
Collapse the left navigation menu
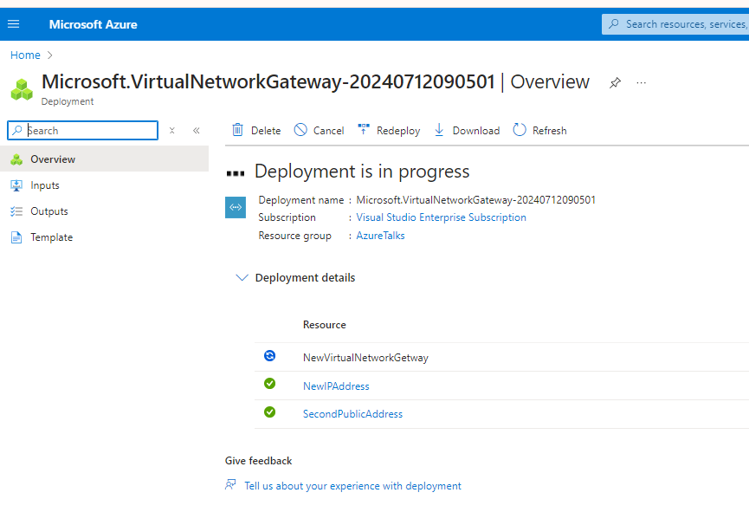click(197, 130)
